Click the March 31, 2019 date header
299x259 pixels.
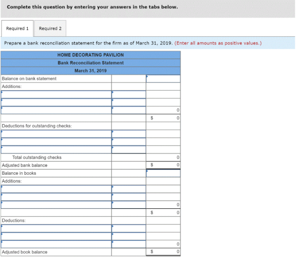[91, 71]
